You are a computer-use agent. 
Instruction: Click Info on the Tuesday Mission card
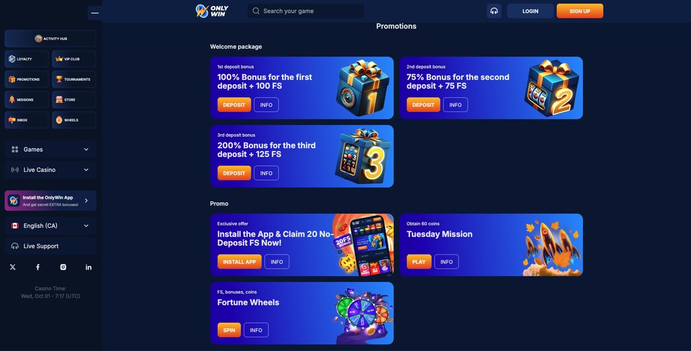pos(447,261)
